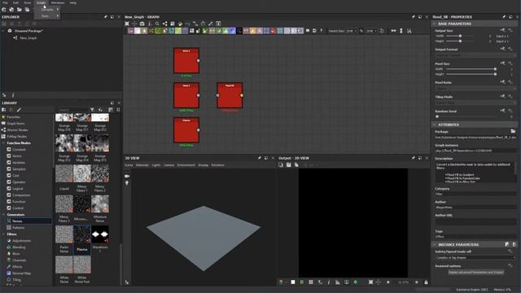Screen dimensions: 521x293
Task: Select Noises under Generators
Action: (x=17, y=221)
